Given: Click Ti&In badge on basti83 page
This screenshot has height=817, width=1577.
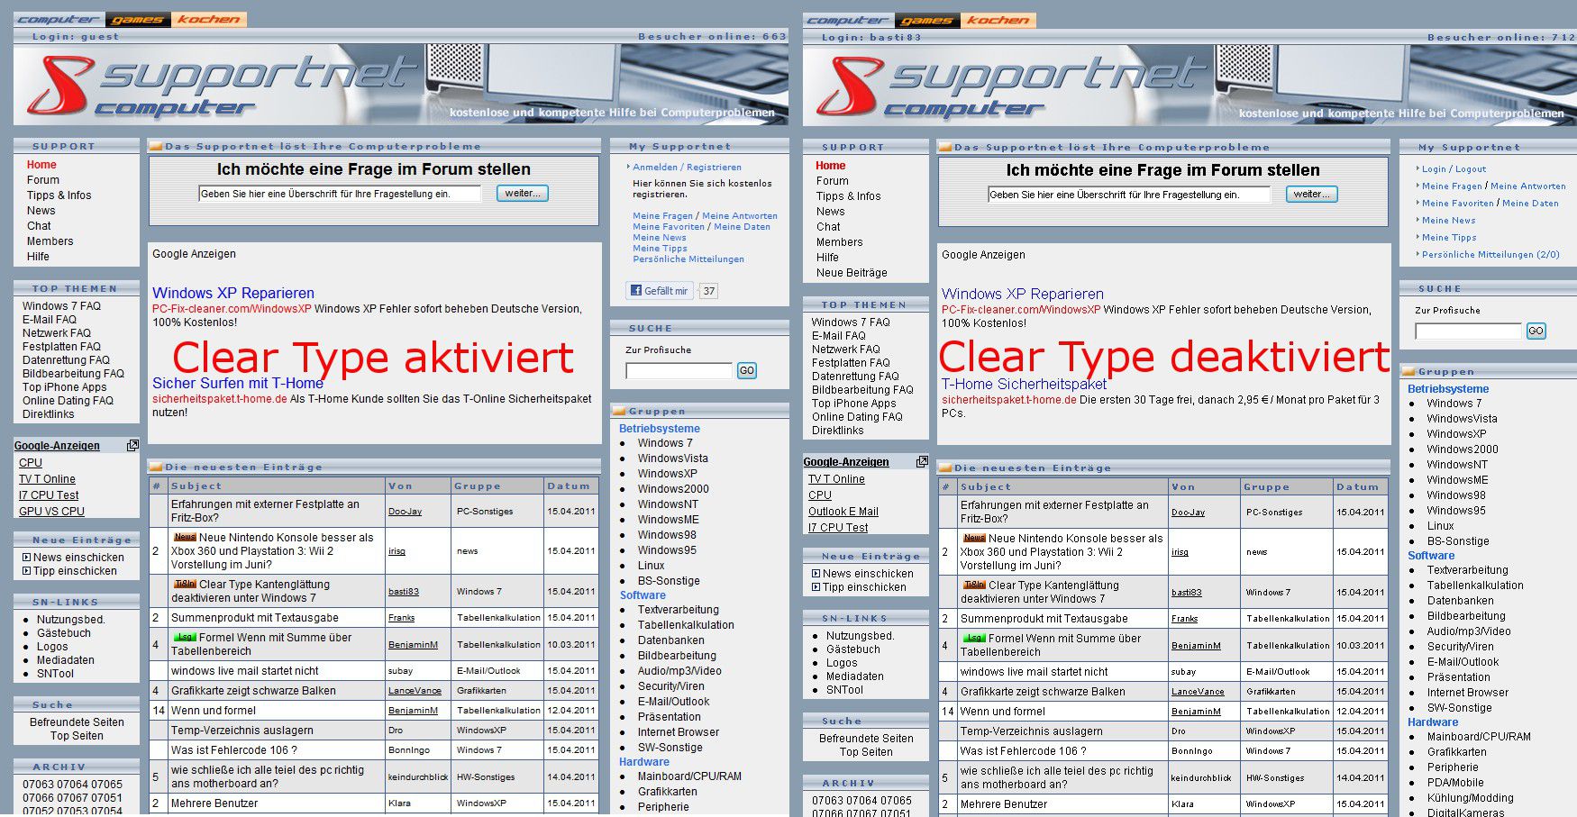Looking at the screenshot, I should (x=974, y=585).
